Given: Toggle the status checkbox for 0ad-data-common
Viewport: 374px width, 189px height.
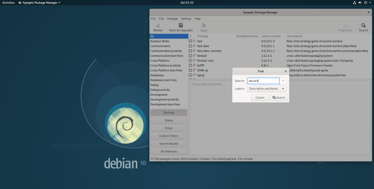Looking at the screenshot, I should [190, 51].
